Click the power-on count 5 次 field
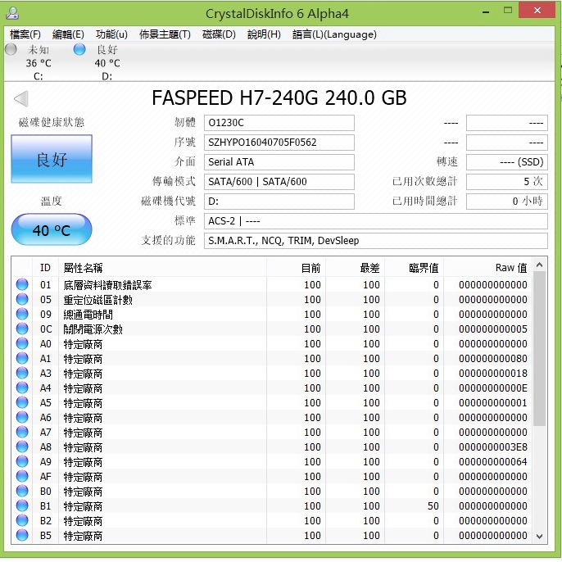This screenshot has width=562, height=562. [x=507, y=182]
